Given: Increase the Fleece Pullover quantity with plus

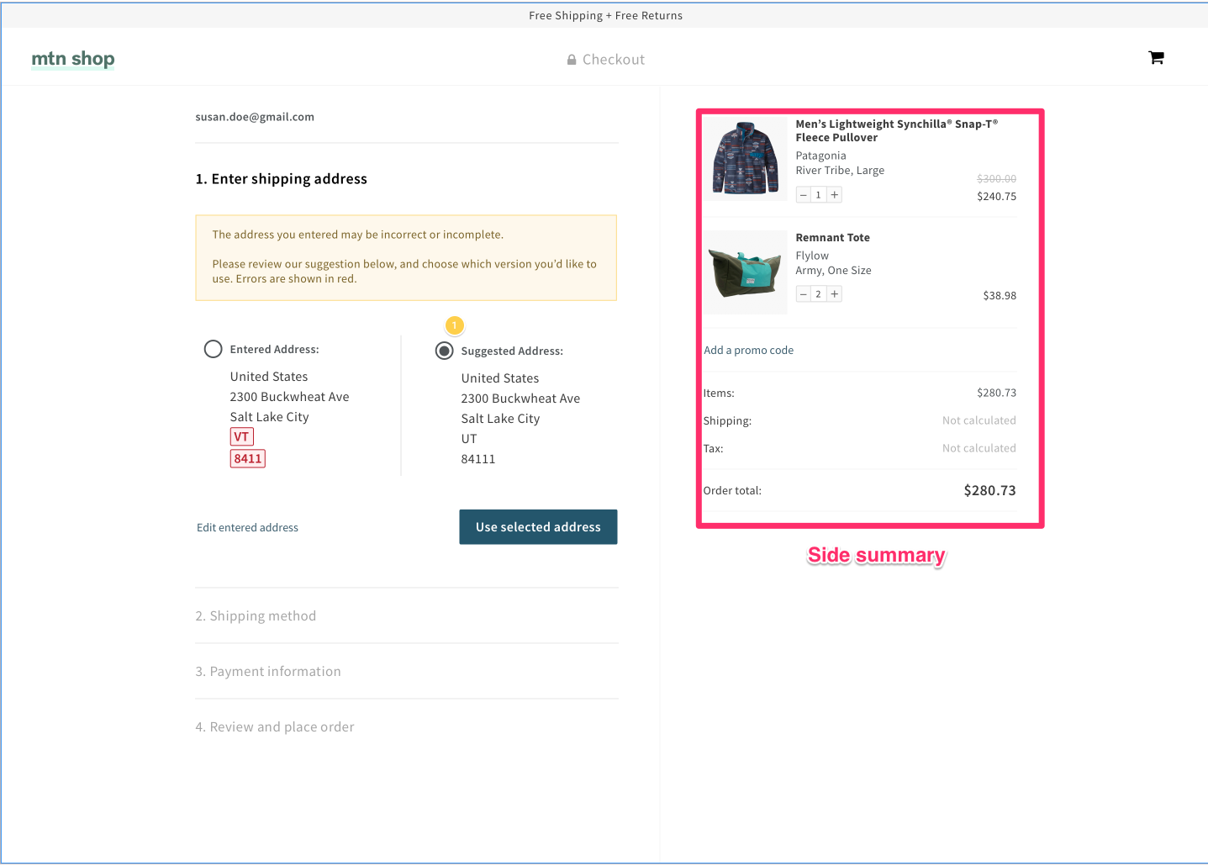Looking at the screenshot, I should click(833, 194).
